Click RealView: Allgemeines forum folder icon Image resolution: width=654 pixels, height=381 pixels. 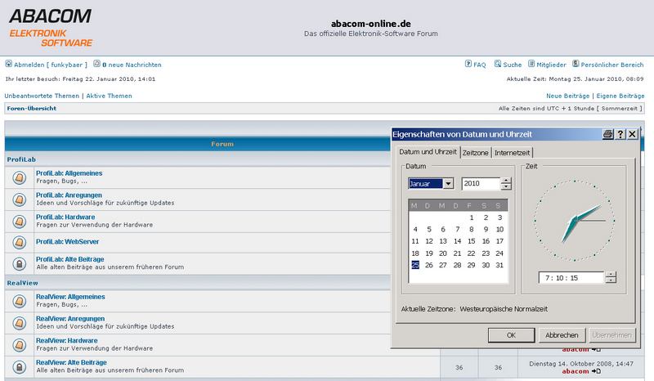pos(19,301)
